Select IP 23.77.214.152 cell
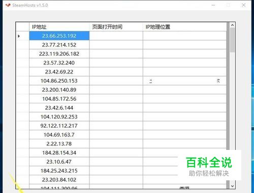Screen dimensions: 254x193 (59, 45)
